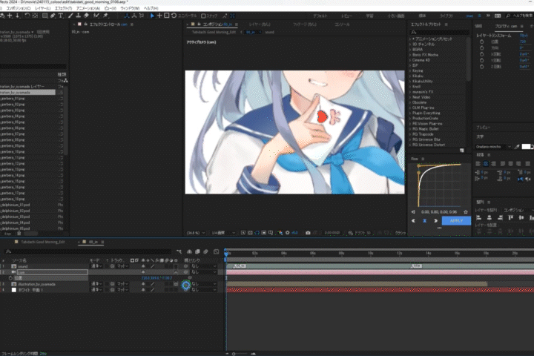Open the ウィンドウ menu
Image resolution: width=534 pixels, height=356 pixels.
pyautogui.click(x=130, y=8)
